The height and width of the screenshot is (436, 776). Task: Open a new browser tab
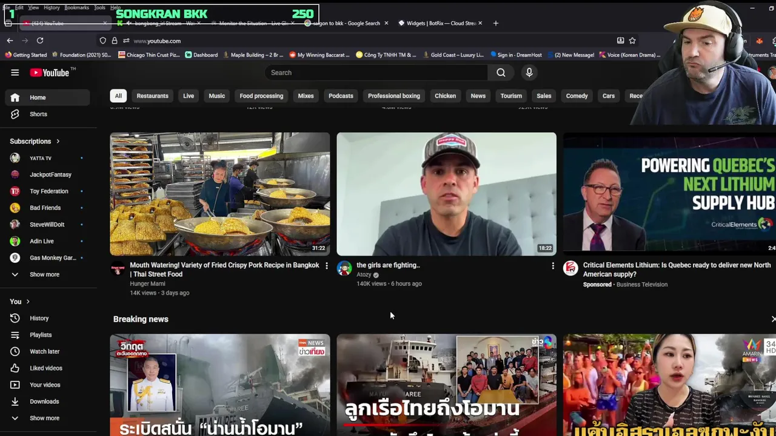point(495,23)
